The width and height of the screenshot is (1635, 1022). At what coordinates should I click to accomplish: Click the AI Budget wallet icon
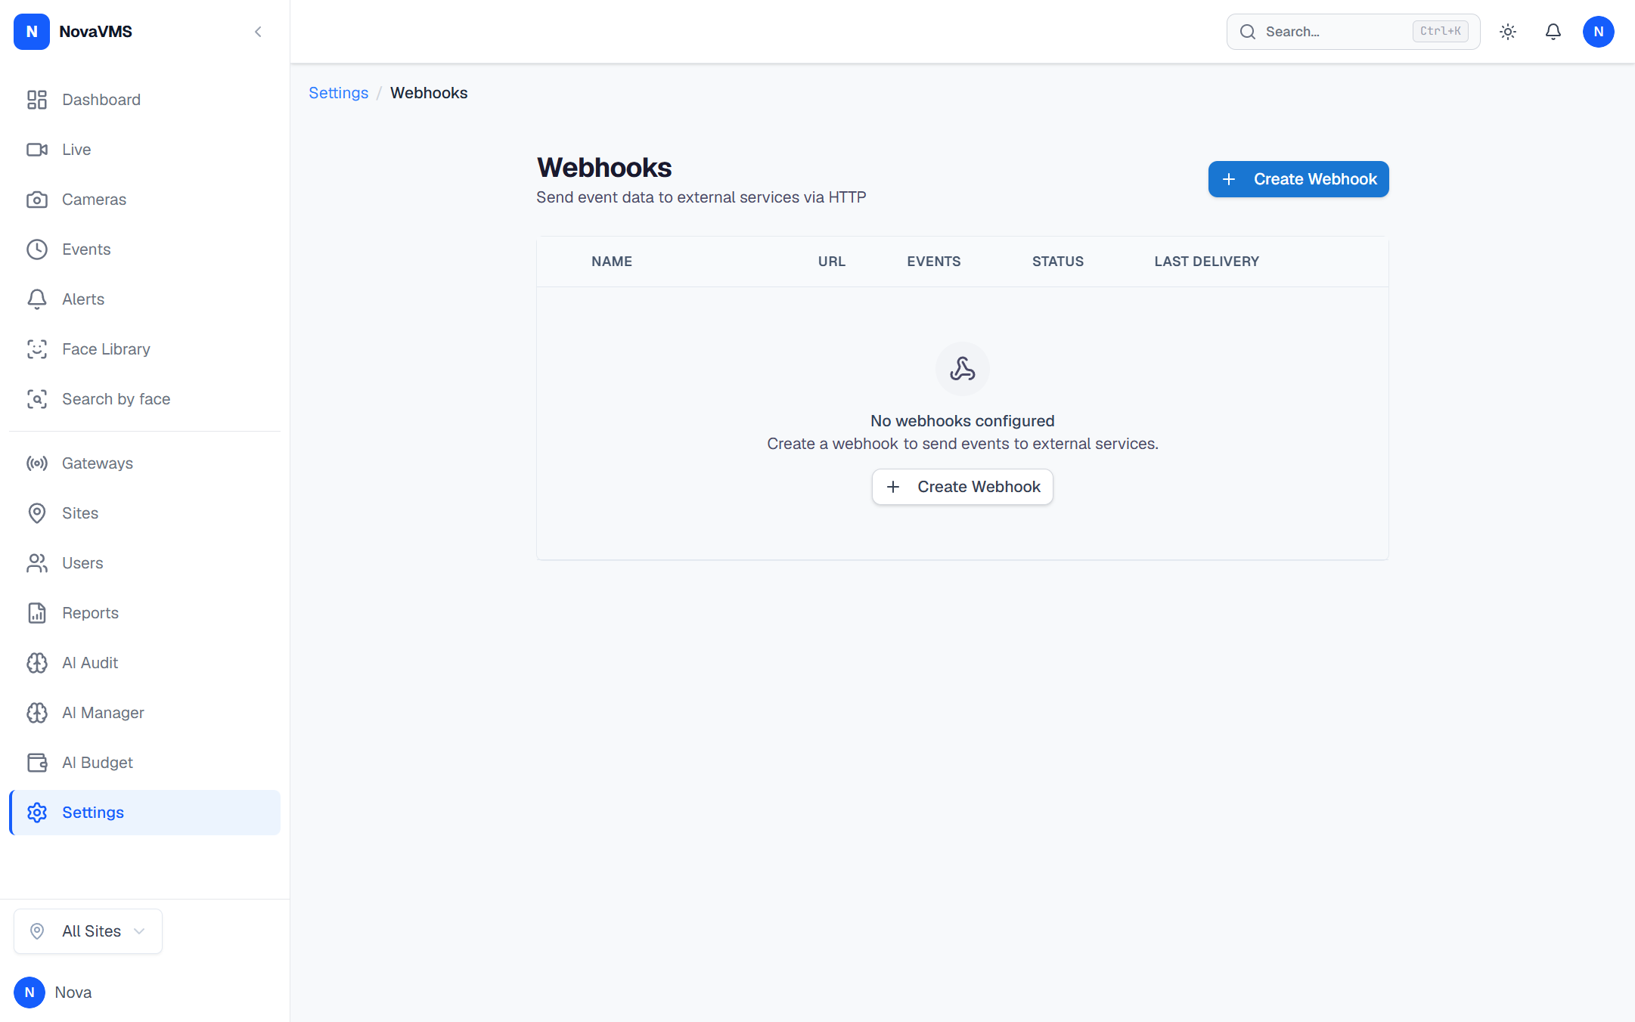37,763
